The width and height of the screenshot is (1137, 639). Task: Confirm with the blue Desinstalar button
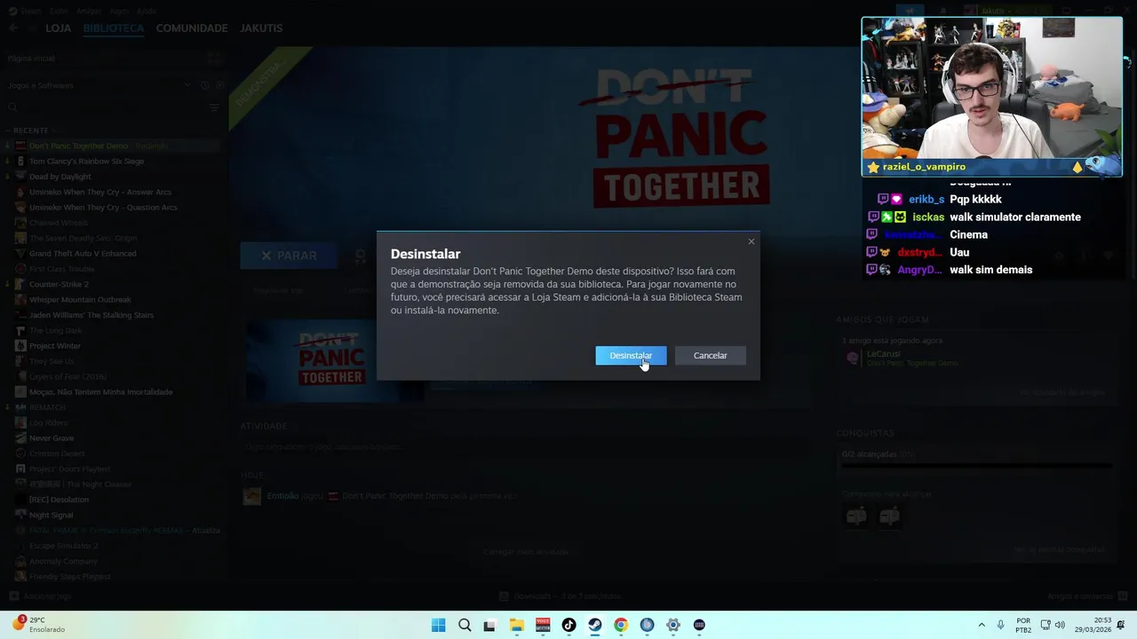631,356
